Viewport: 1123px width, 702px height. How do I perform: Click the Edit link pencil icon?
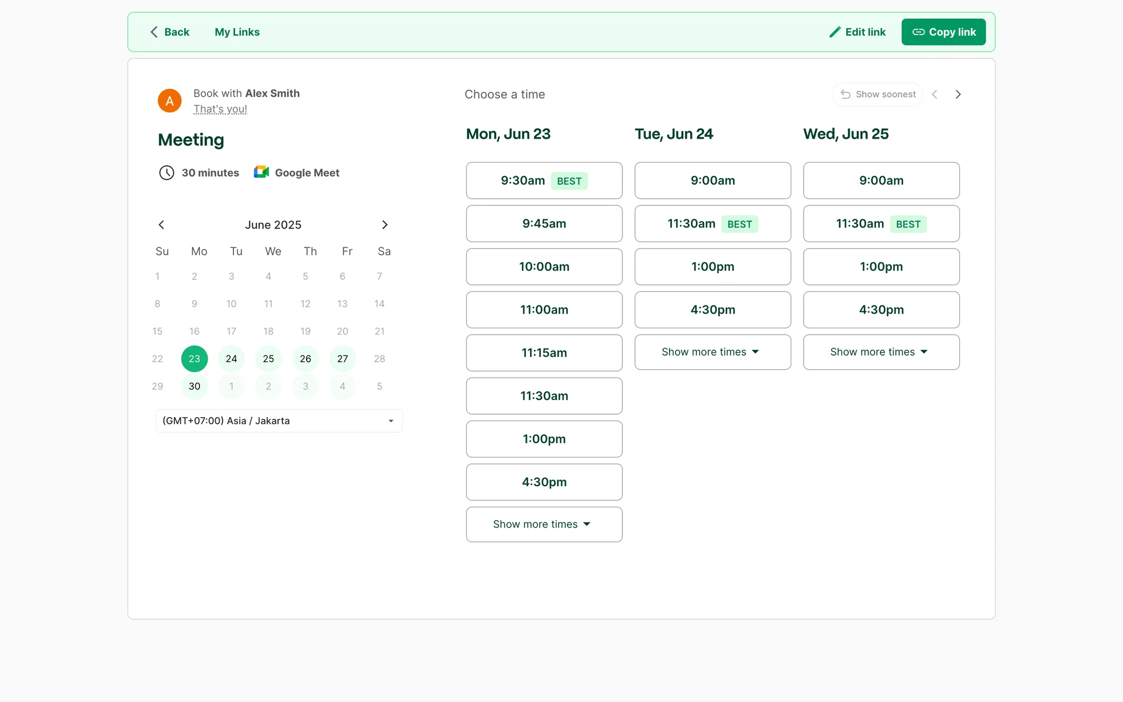point(835,32)
